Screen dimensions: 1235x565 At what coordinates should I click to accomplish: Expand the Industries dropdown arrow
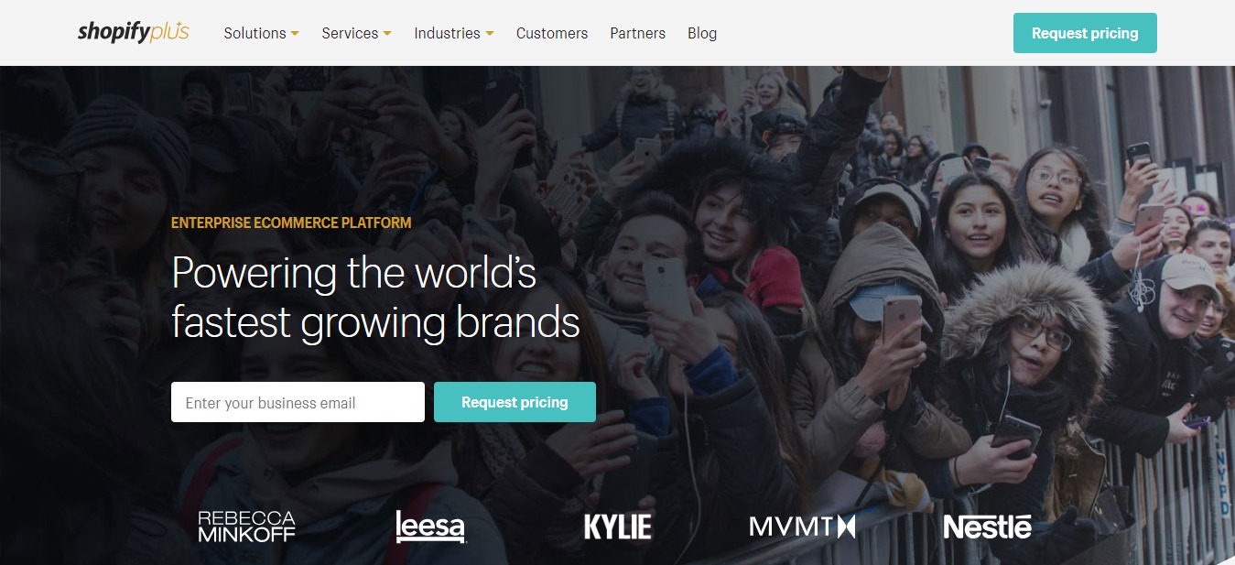coord(490,34)
